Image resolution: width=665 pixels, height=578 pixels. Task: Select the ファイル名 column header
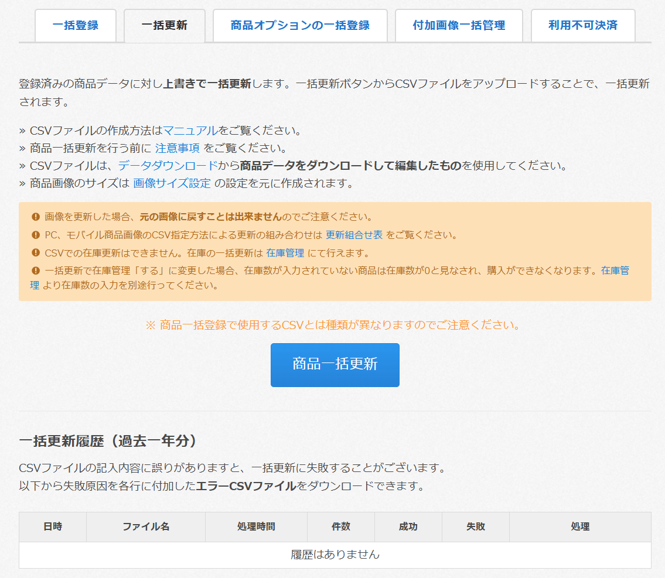(146, 526)
